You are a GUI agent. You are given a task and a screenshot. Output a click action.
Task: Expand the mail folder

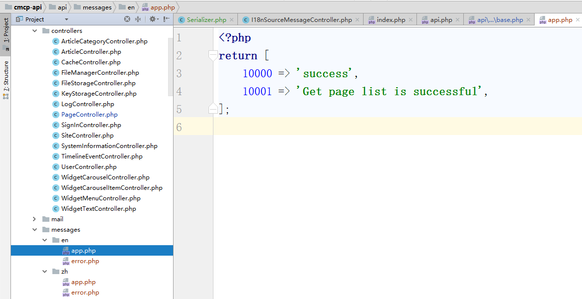(x=34, y=219)
